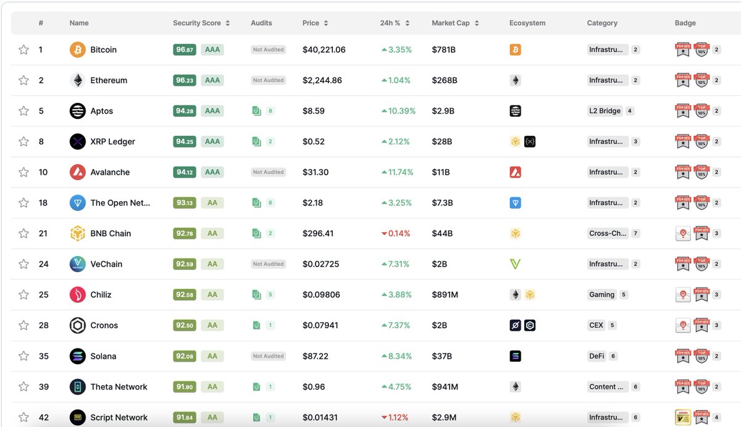Favorite Bitcoin by clicking its star

[x=23, y=49]
